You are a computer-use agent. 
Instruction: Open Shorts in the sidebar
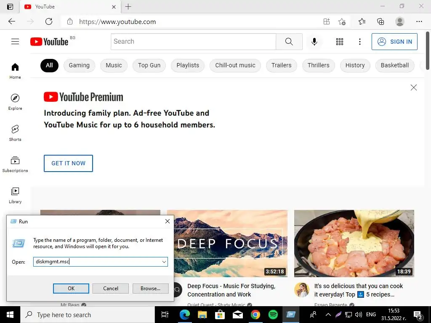coord(15,133)
